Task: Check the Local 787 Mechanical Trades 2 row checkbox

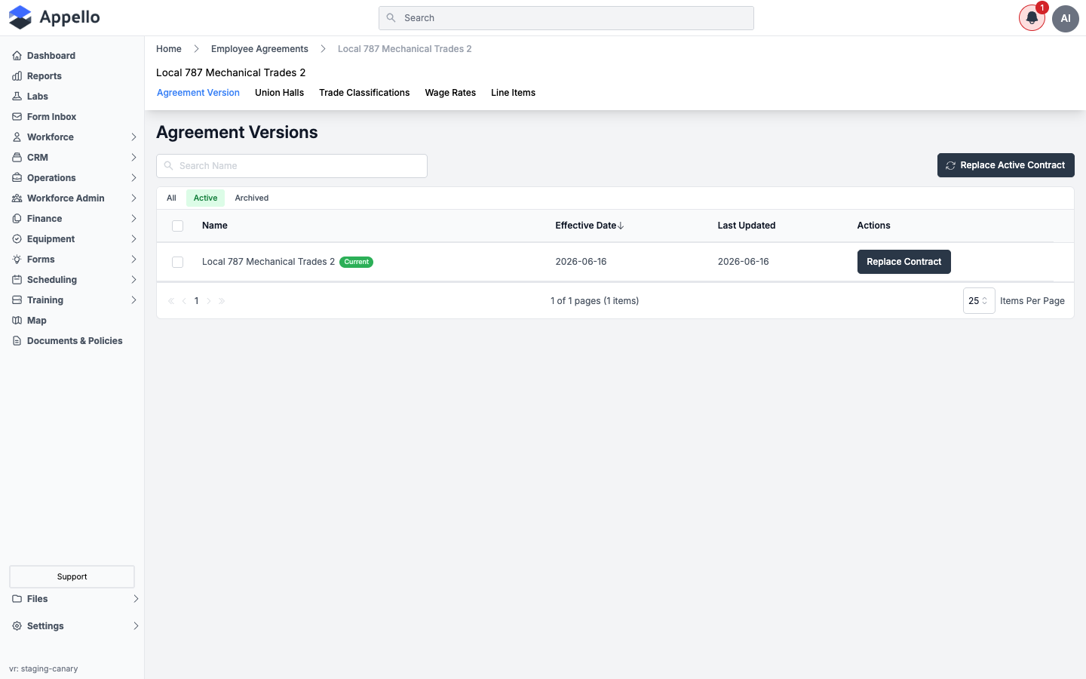Action: (x=178, y=262)
